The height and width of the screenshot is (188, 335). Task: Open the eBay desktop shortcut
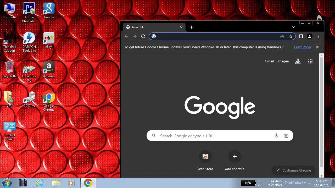coord(49,40)
